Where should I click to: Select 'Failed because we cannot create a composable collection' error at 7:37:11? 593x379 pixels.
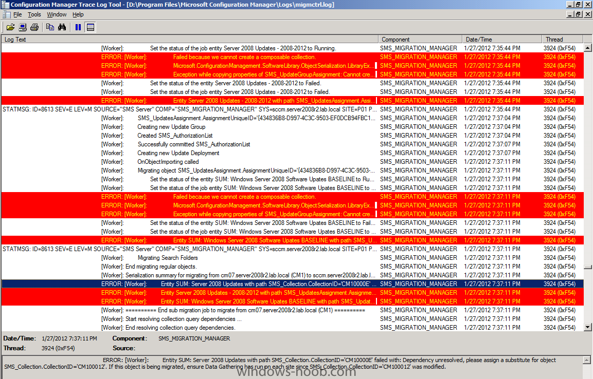click(292, 197)
